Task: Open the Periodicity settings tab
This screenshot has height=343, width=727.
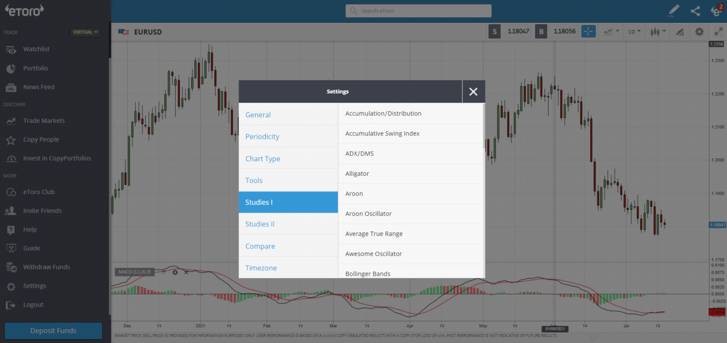Action: click(262, 137)
